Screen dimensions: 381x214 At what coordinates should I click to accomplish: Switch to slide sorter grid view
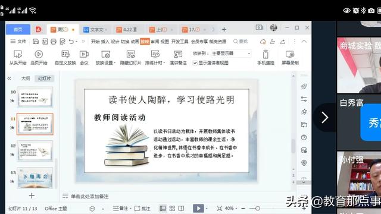172,208
